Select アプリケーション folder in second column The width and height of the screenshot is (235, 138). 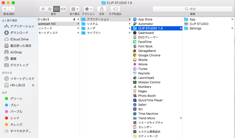(106, 19)
